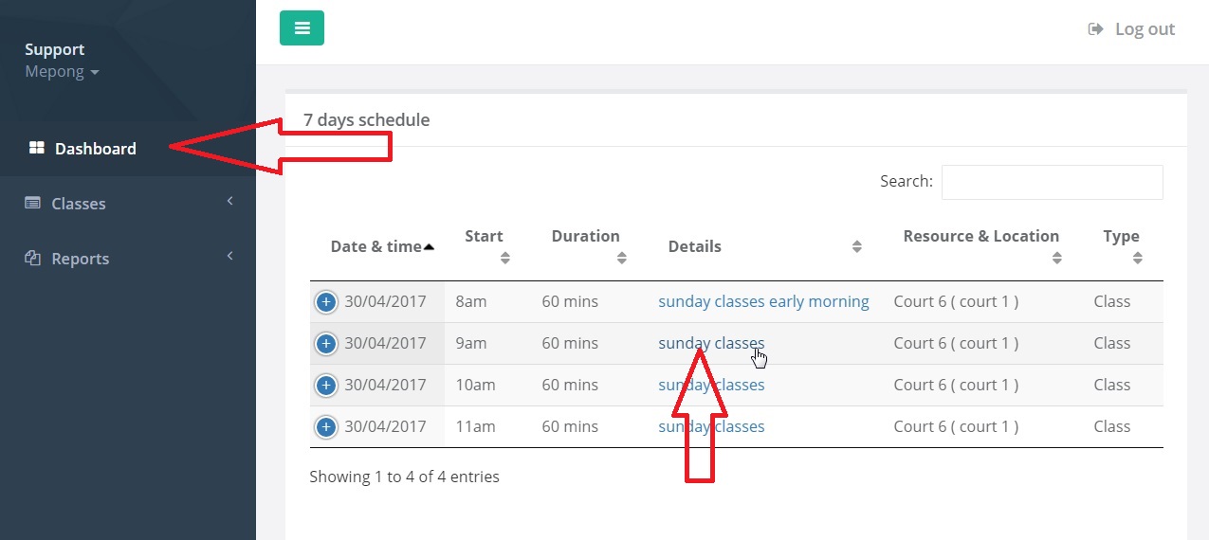Click the Dashboard grid icon
Image resolution: width=1209 pixels, height=540 pixels.
point(37,148)
